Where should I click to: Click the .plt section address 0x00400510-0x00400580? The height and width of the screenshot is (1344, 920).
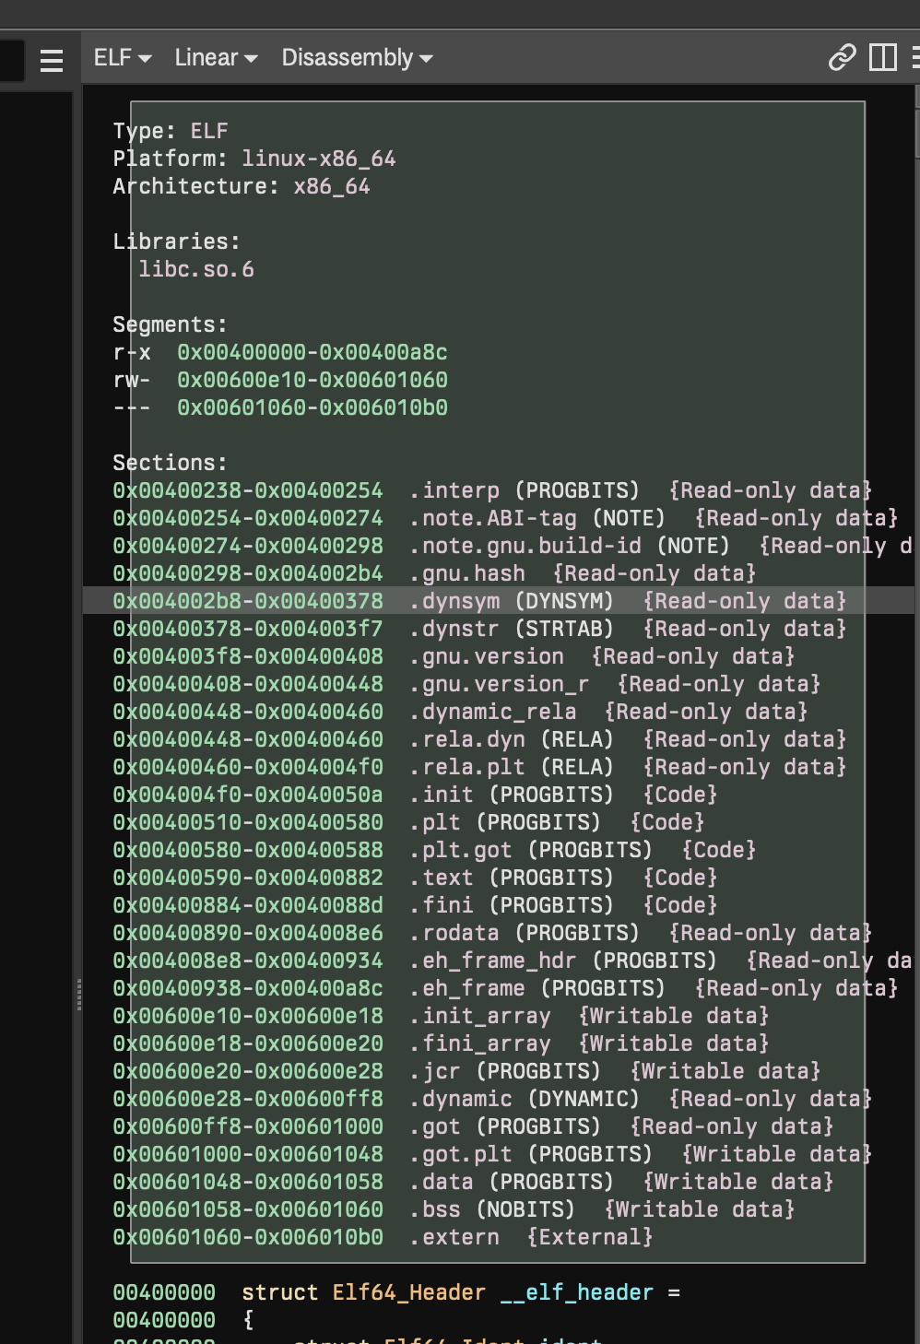coord(248,822)
